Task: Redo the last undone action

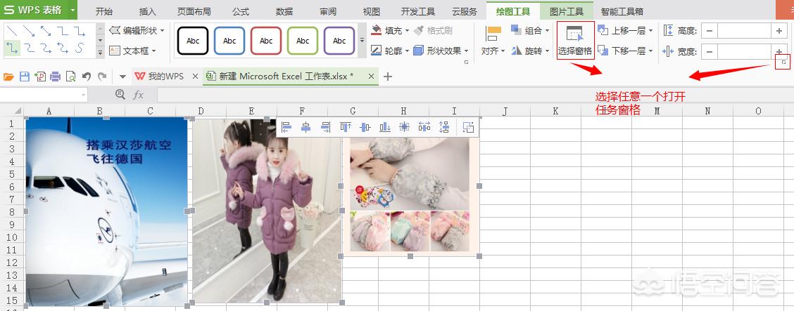Action: (102, 77)
